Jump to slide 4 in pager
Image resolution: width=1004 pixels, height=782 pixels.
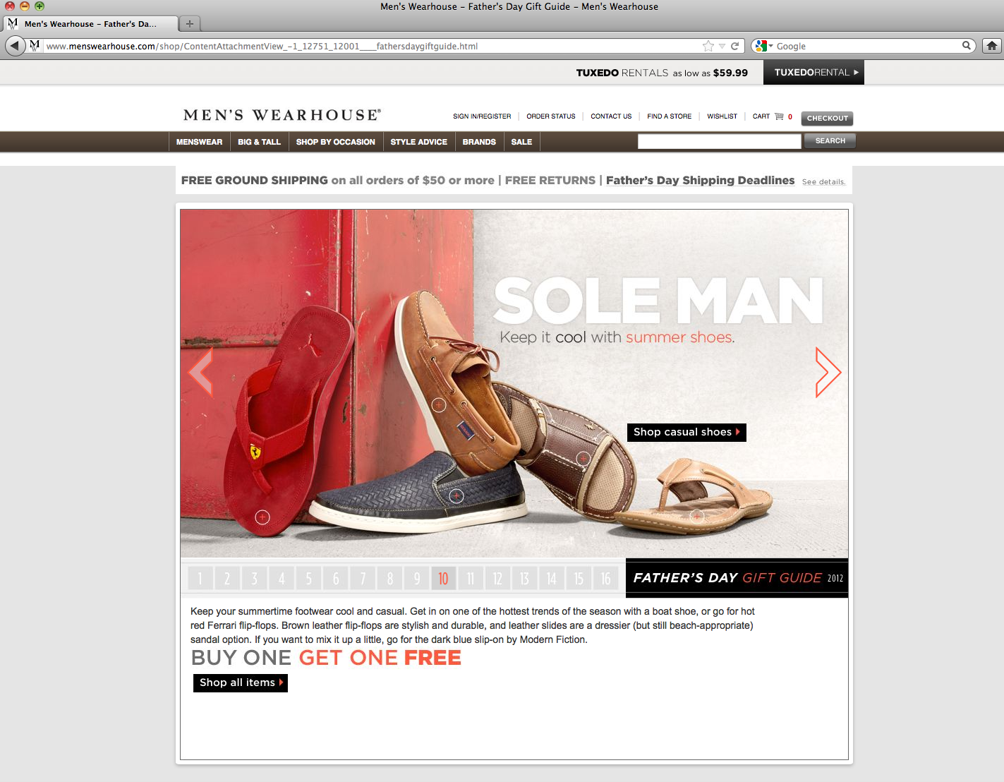tap(282, 579)
